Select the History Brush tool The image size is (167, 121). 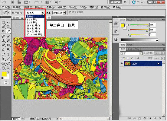(x=8, y=40)
